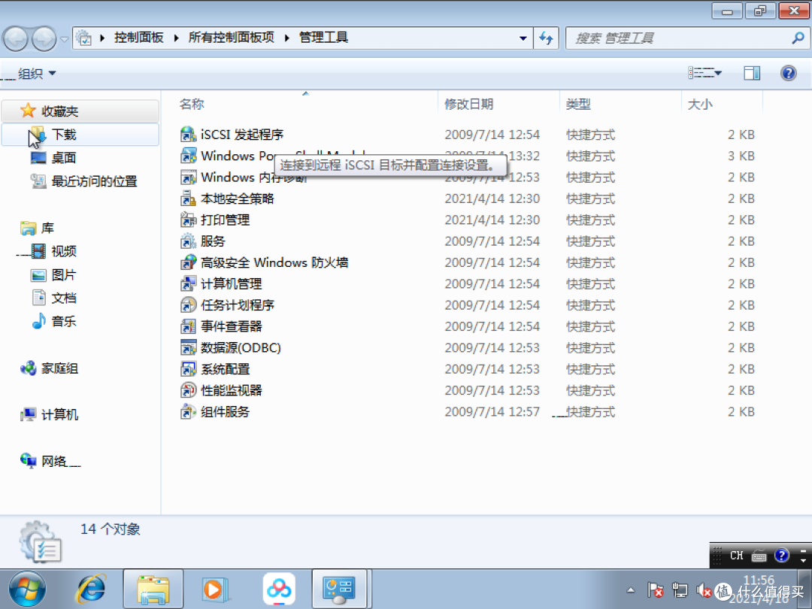Go back with the Back arrow
The height and width of the screenshot is (609, 812).
[16, 38]
